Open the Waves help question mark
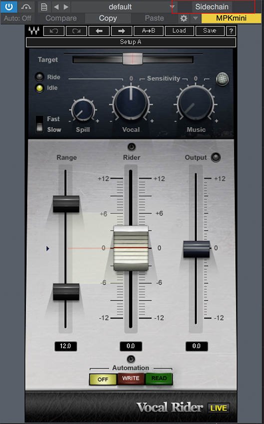 231,31
